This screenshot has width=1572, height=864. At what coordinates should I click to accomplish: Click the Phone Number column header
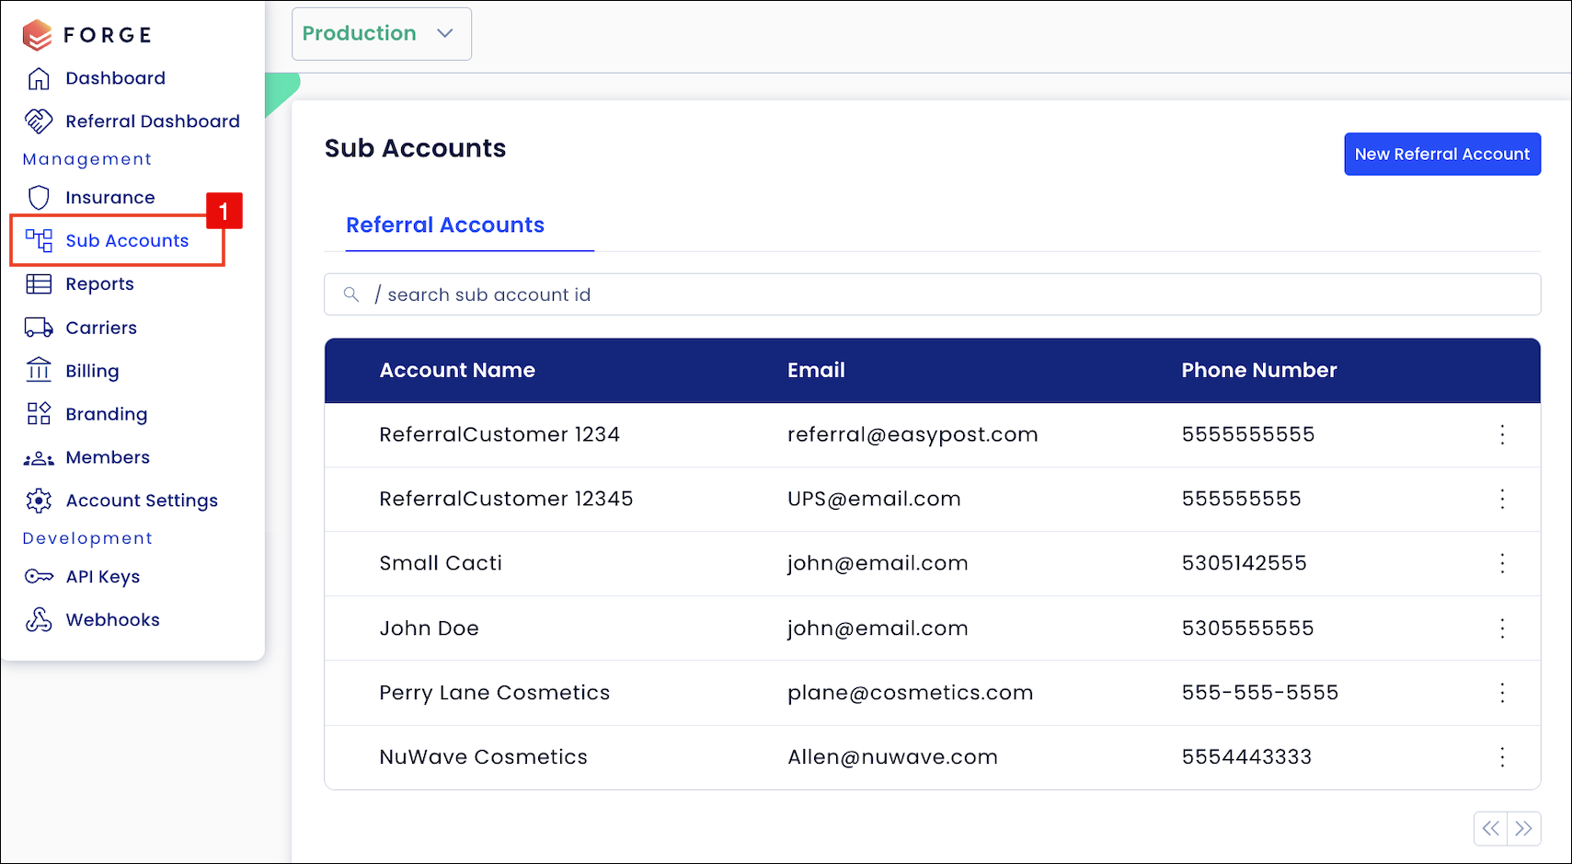point(1259,370)
